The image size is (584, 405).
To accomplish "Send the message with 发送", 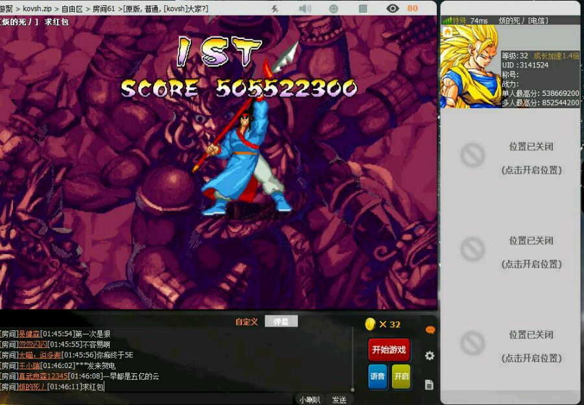I will click(x=339, y=400).
